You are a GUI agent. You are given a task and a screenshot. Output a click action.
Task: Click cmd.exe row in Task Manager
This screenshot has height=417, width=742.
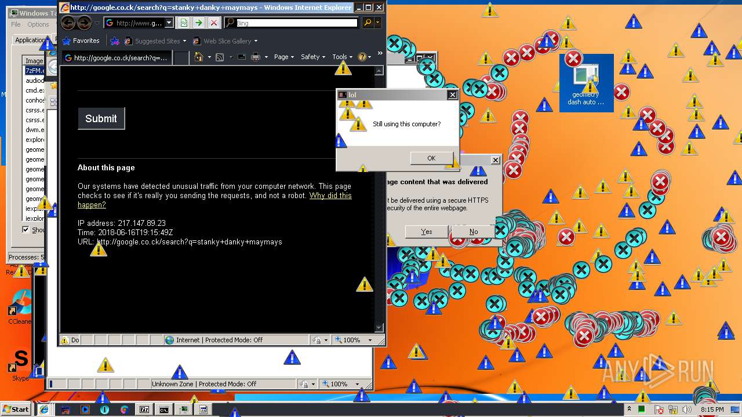(x=35, y=90)
